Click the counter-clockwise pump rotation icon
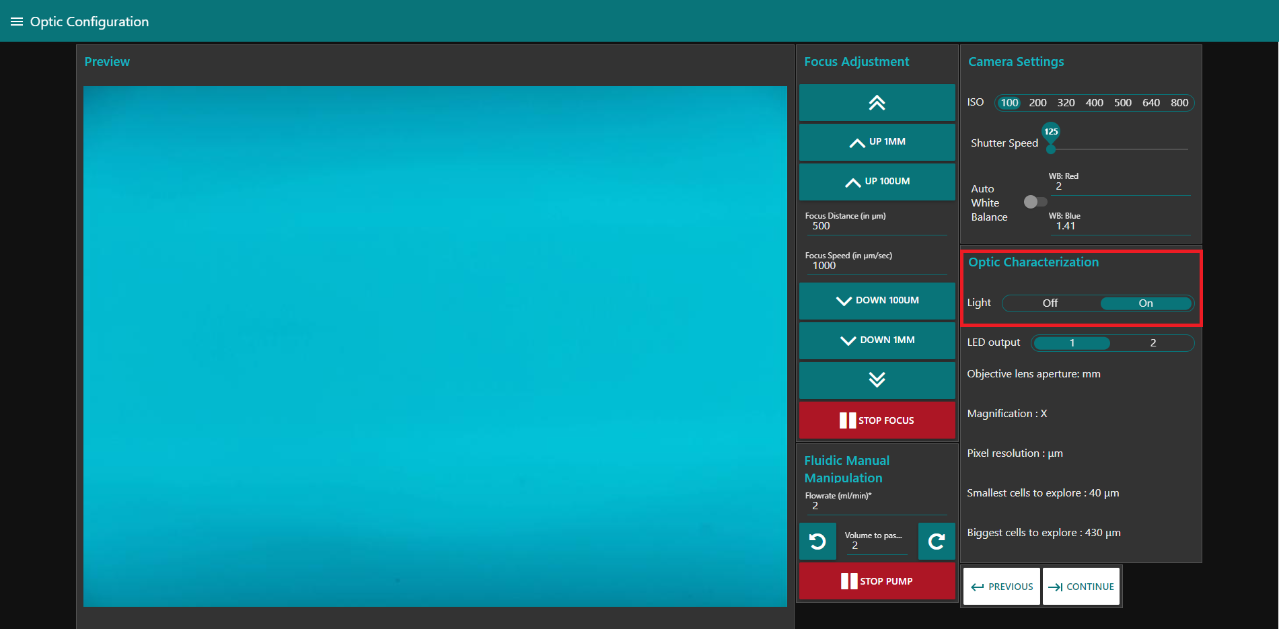 (817, 542)
